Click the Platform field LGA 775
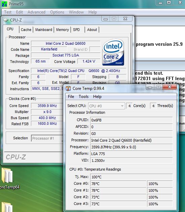This screenshot has height=212, width=185. click(x=132, y=154)
